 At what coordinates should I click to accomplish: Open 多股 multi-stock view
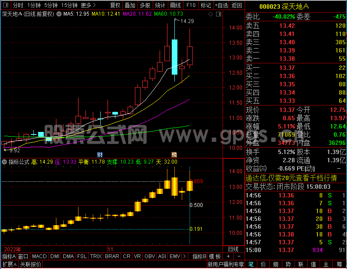pos(145,5)
